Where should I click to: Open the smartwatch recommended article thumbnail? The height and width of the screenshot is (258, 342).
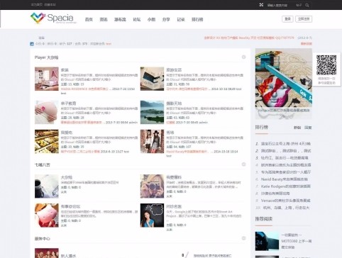tap(267, 241)
